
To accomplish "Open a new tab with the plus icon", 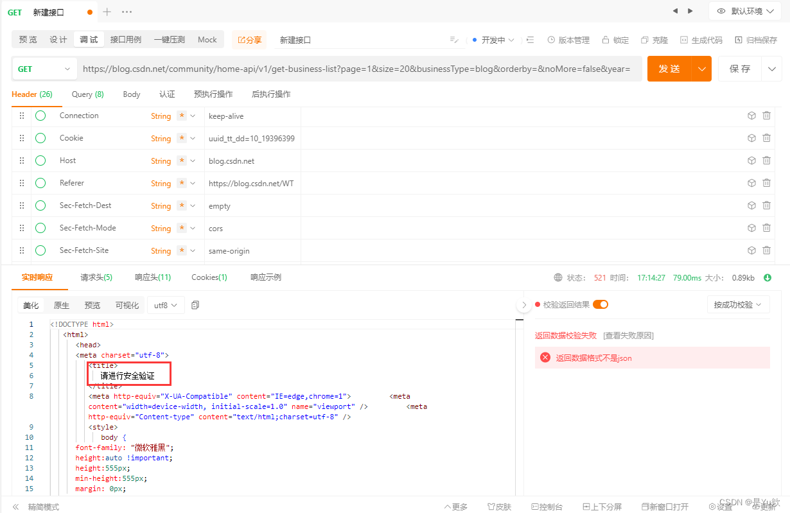I will click(x=107, y=12).
